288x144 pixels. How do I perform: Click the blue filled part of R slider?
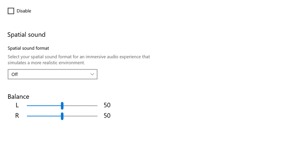[44, 116]
